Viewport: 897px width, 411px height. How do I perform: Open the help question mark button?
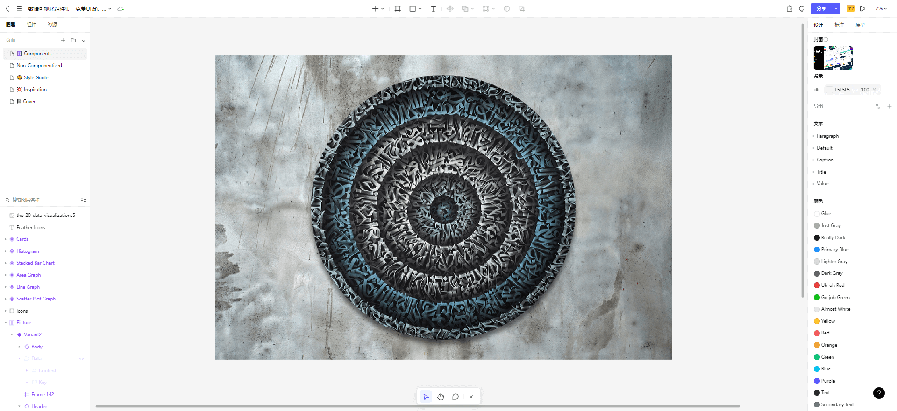(879, 393)
